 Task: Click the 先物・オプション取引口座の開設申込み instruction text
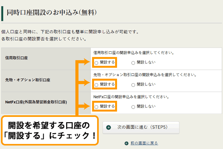pyautogui.click(x=145, y=75)
